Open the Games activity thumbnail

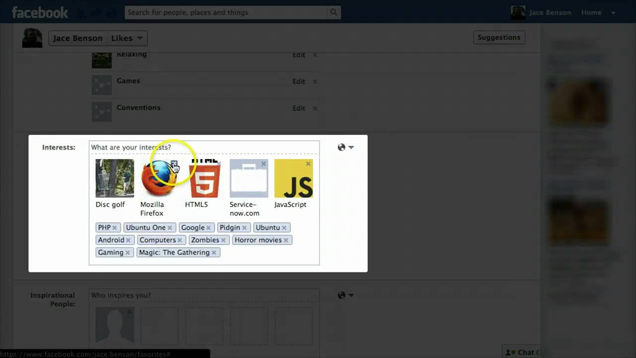coord(102,85)
